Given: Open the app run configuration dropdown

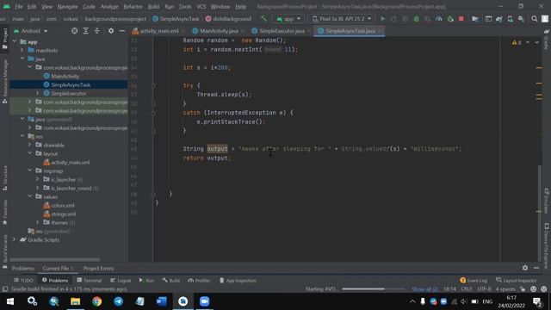Looking at the screenshot, I should [x=288, y=19].
